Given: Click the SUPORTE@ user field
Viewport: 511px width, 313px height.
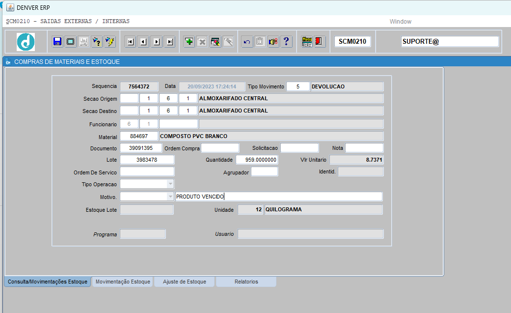Looking at the screenshot, I should (x=450, y=41).
